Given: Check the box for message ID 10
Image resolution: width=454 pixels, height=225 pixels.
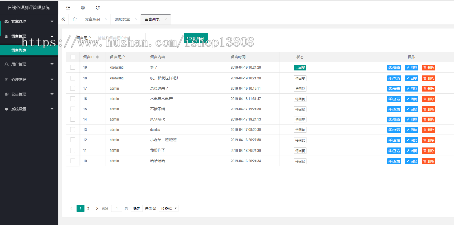Looking at the screenshot, I should (x=73, y=161).
